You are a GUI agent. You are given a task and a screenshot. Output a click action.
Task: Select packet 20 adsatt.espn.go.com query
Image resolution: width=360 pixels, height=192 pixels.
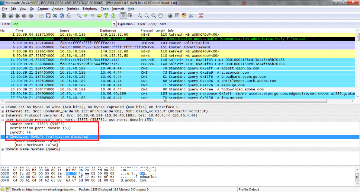coord(178,68)
